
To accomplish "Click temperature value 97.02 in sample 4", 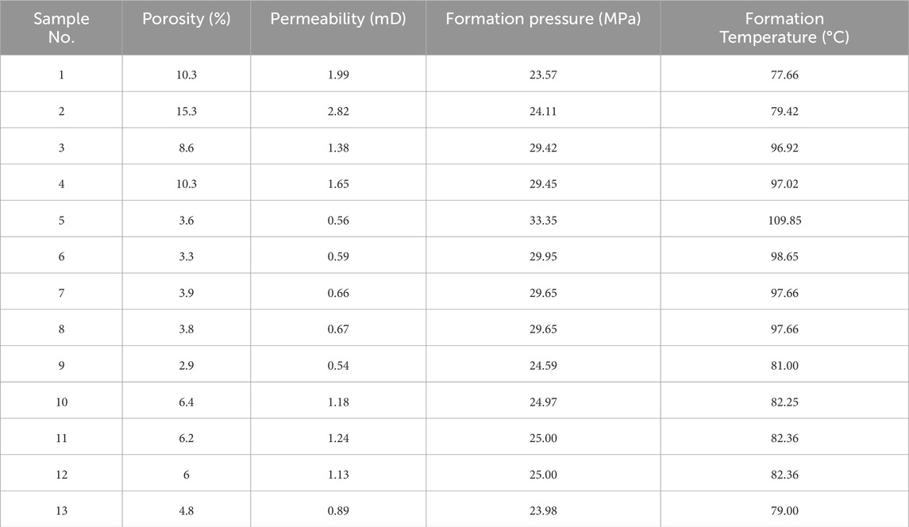I will pos(784,184).
